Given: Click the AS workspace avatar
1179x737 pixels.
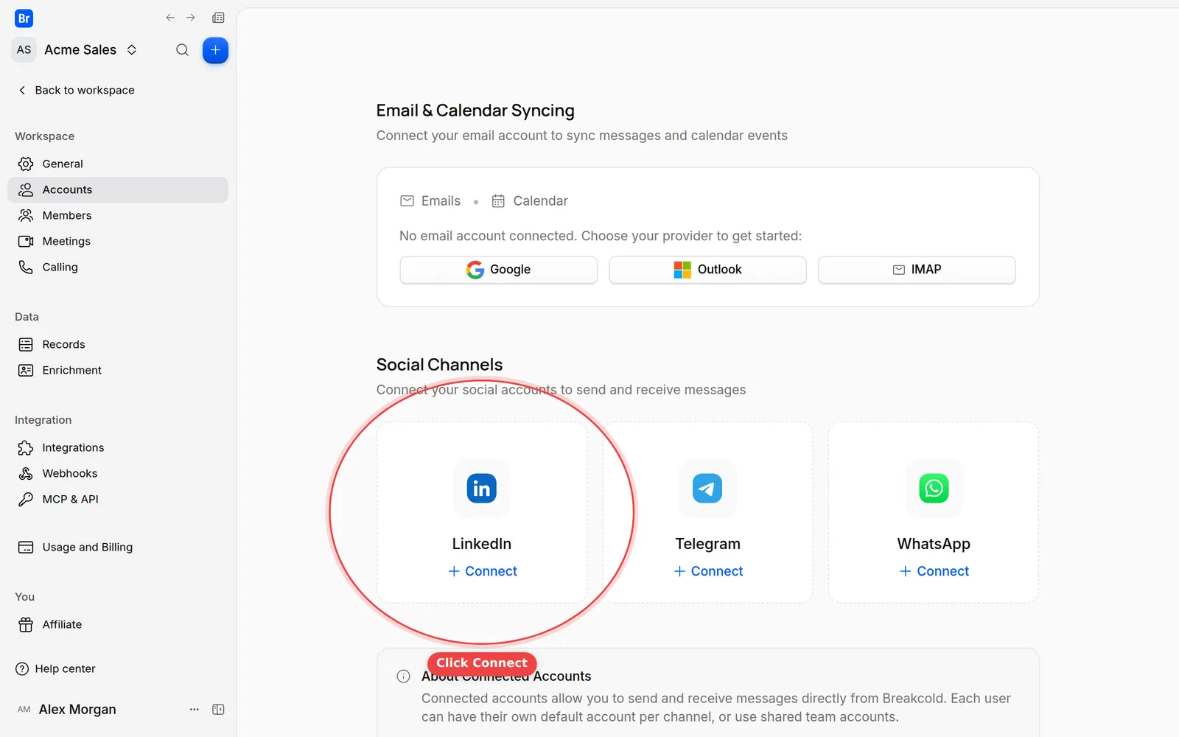Looking at the screenshot, I should [x=24, y=49].
